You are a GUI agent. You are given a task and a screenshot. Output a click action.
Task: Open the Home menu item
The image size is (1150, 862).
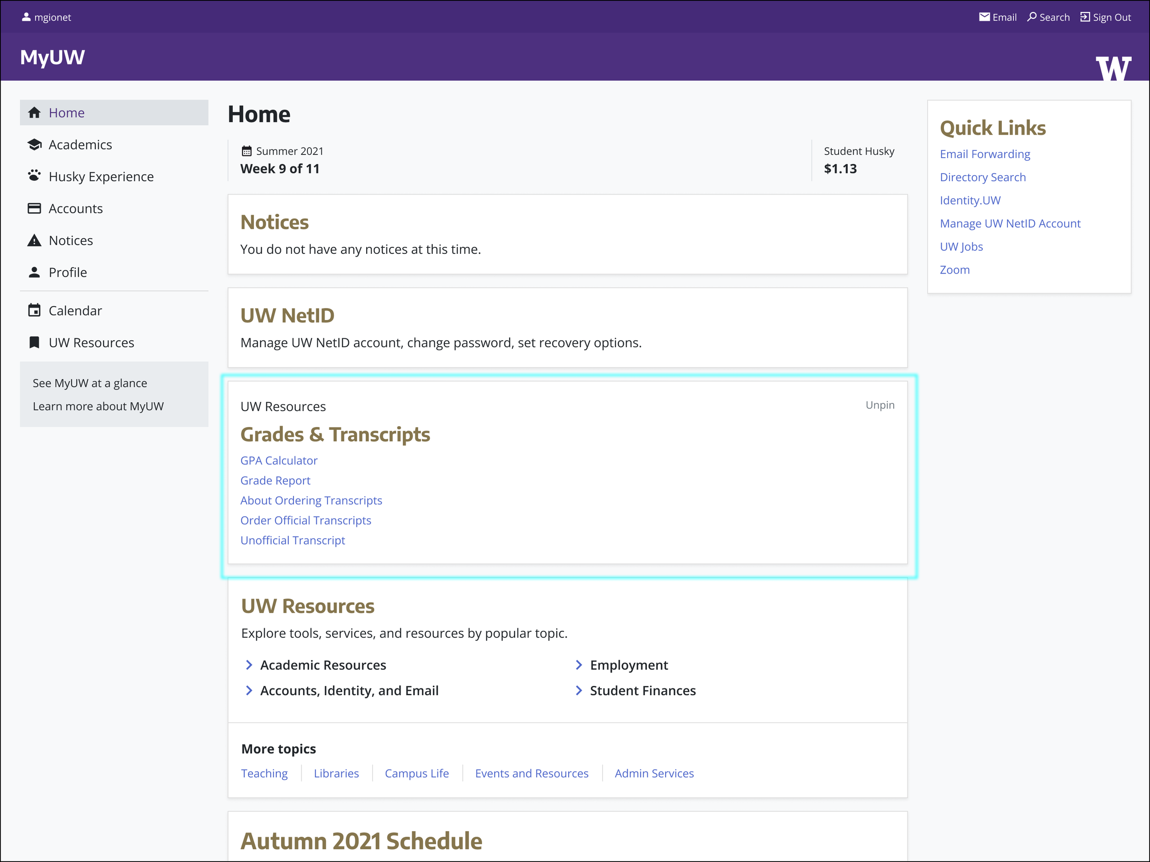(x=114, y=112)
